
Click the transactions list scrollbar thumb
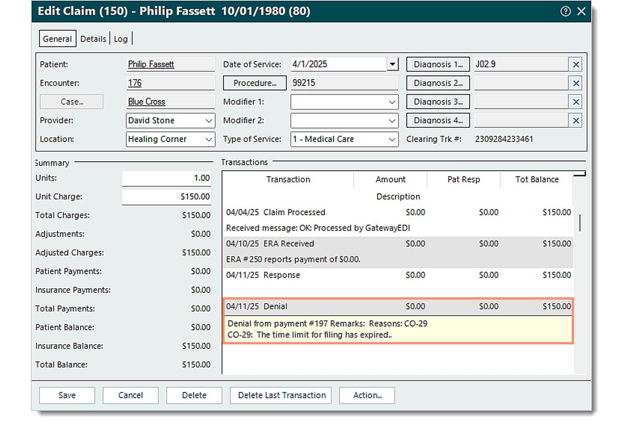(580, 223)
